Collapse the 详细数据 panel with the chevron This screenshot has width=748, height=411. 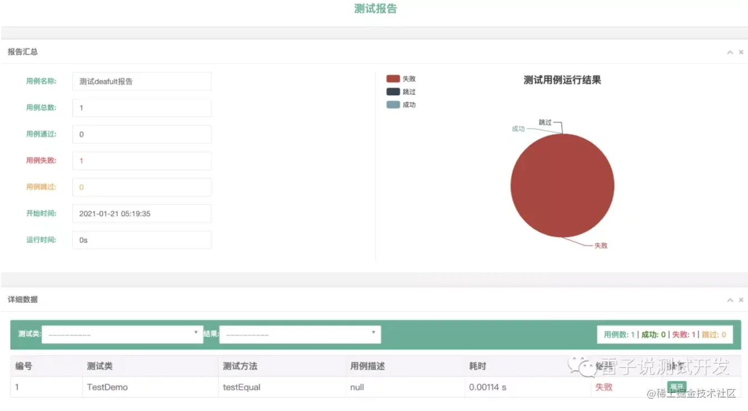click(730, 300)
